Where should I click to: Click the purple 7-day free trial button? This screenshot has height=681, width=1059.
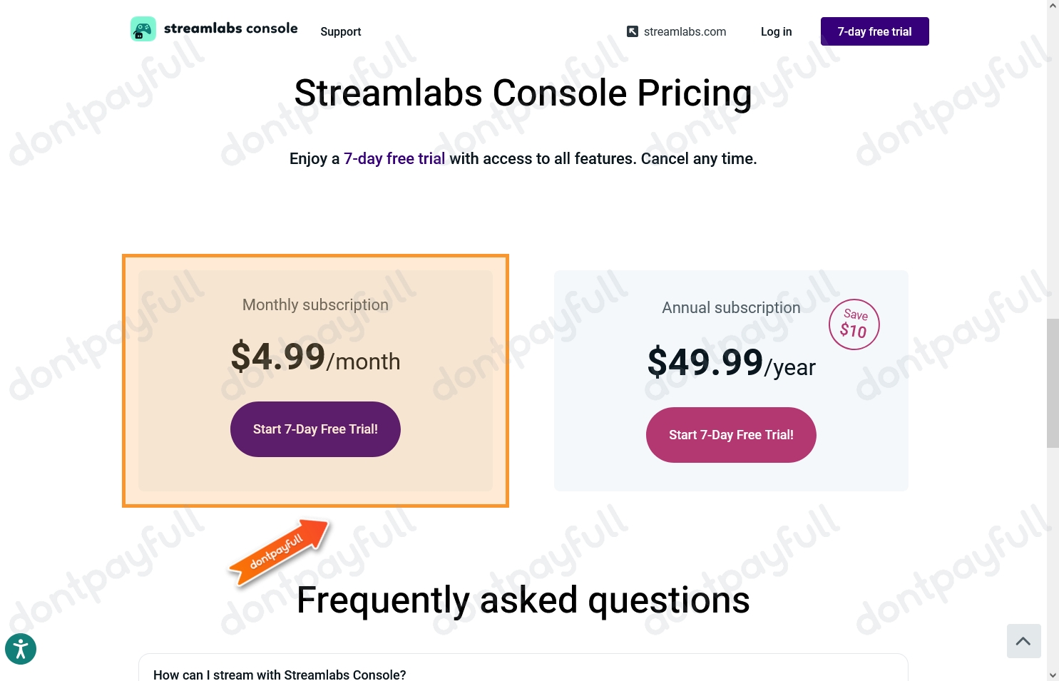(874, 31)
